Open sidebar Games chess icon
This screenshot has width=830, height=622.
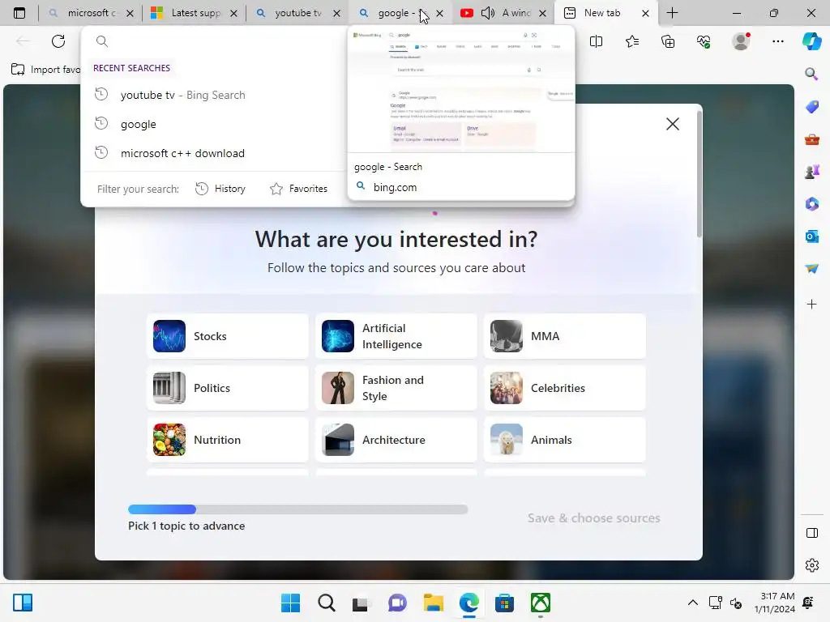811,172
